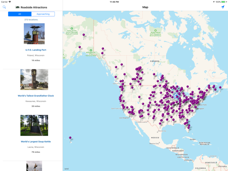228x171 pixels.
Task: Tap Queen Maud Gulf sanctuary marker
Action: pyautogui.click(x=155, y=31)
